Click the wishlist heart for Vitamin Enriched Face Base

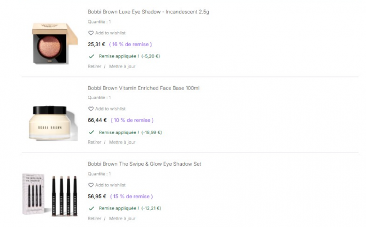91,109
